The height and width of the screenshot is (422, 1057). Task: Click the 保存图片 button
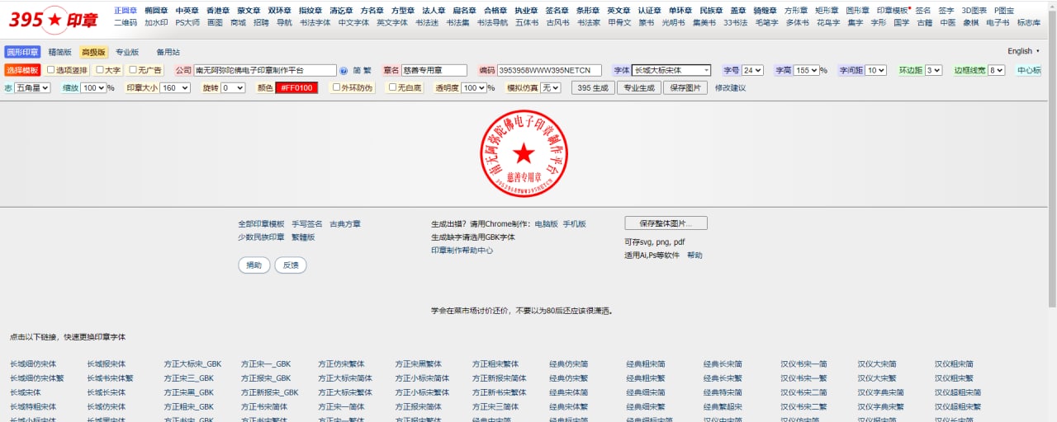point(686,87)
